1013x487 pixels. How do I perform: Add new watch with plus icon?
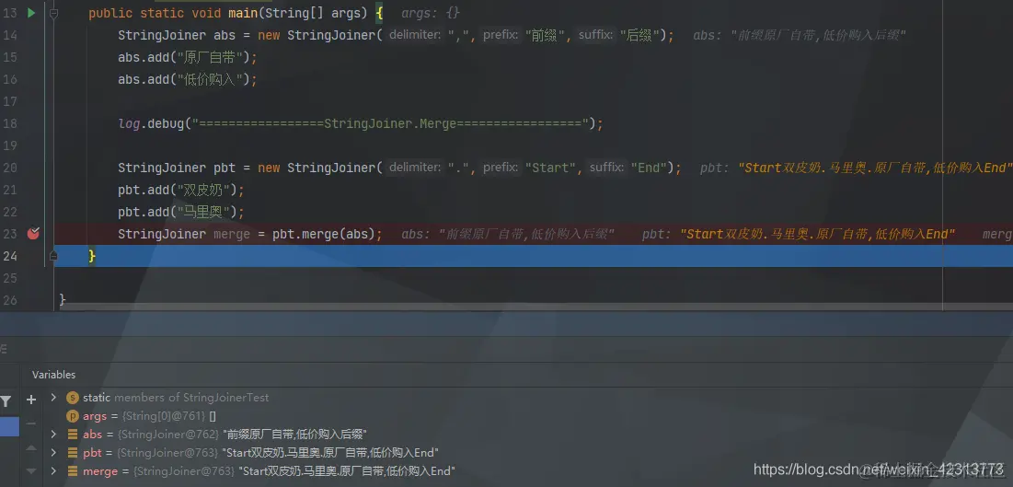31,400
